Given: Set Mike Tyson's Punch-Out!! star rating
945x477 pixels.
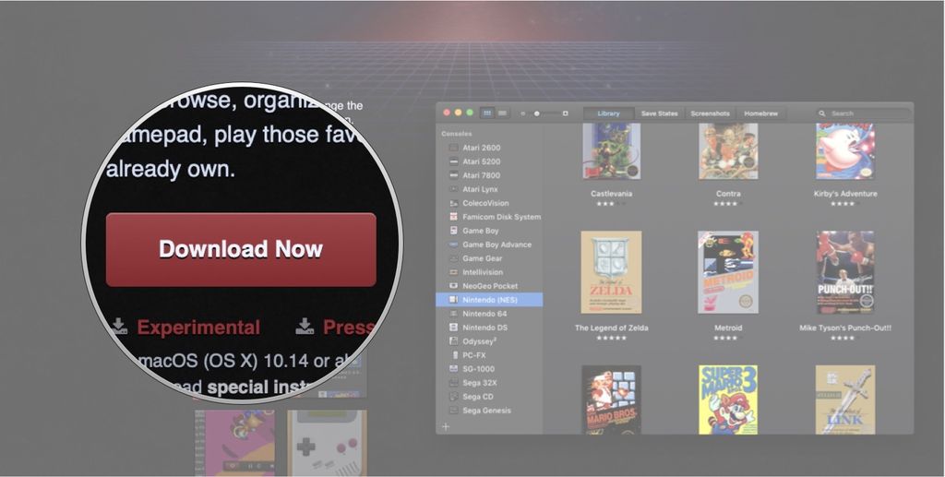Looking at the screenshot, I should 845,338.
